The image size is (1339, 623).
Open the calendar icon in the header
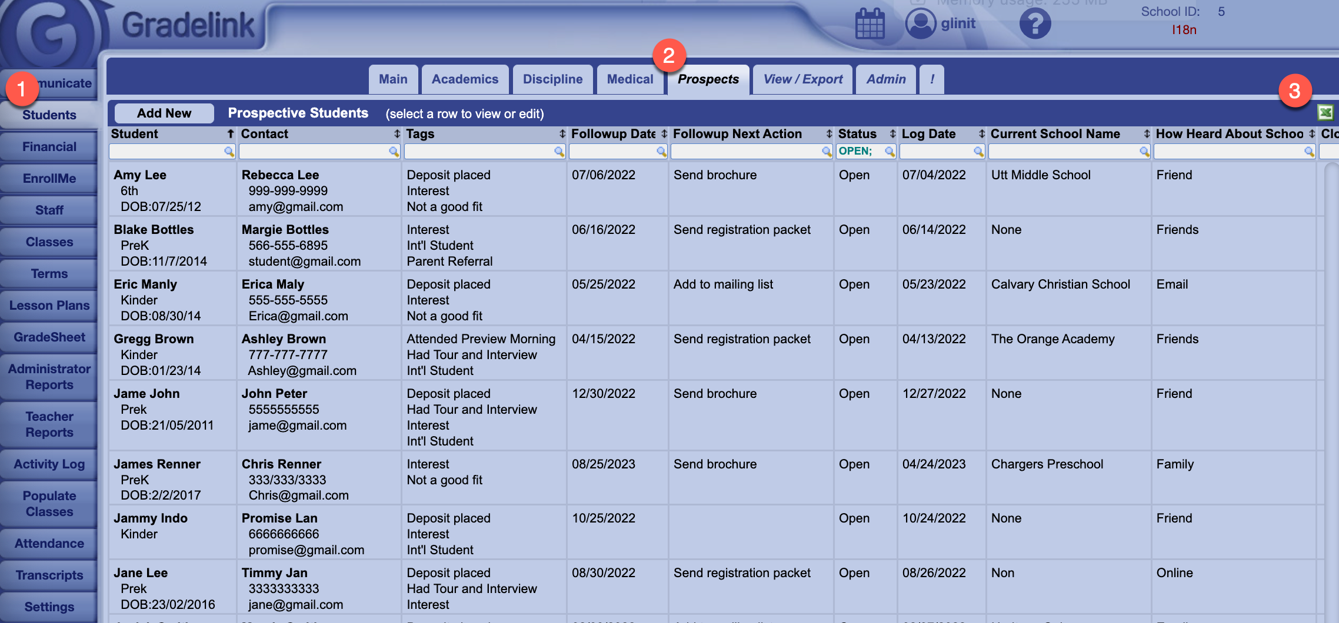[x=870, y=22]
